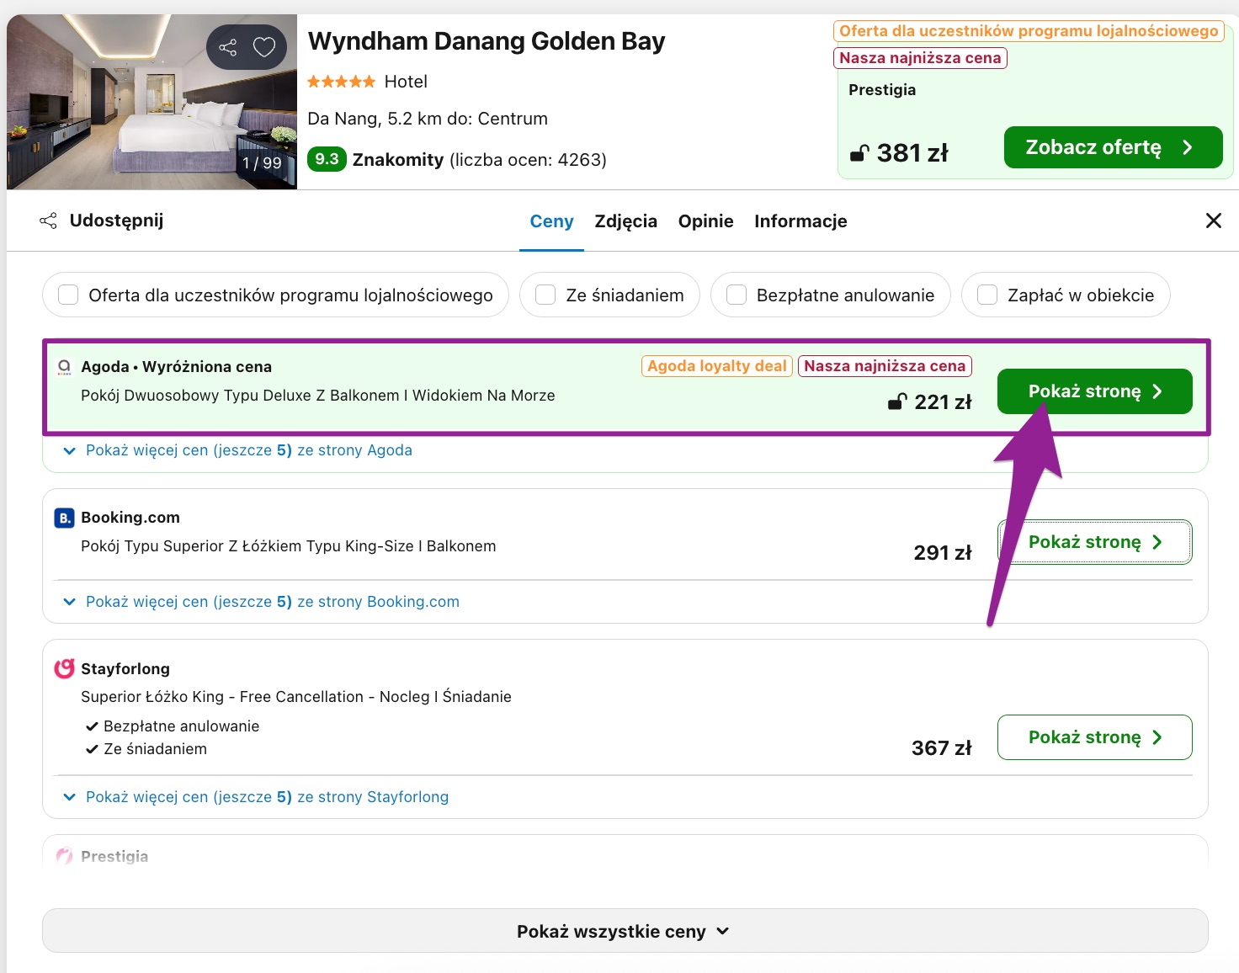Toggle the loyalty program offer filter checkbox
The width and height of the screenshot is (1239, 973).
point(68,295)
